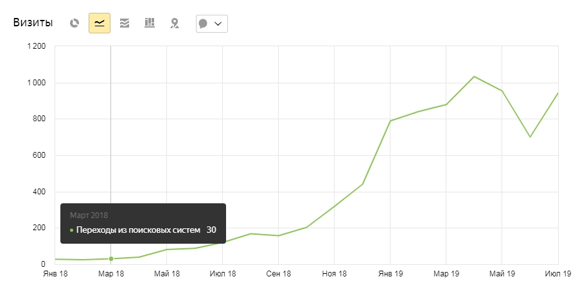This screenshot has height=295, width=578.
Task: Click the Июл 18 x-axis label
Action: pos(222,274)
